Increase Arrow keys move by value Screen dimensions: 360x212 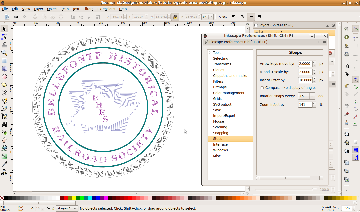[314, 62]
